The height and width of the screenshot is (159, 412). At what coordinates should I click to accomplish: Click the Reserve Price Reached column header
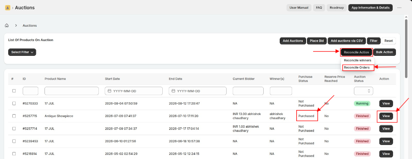335,79
